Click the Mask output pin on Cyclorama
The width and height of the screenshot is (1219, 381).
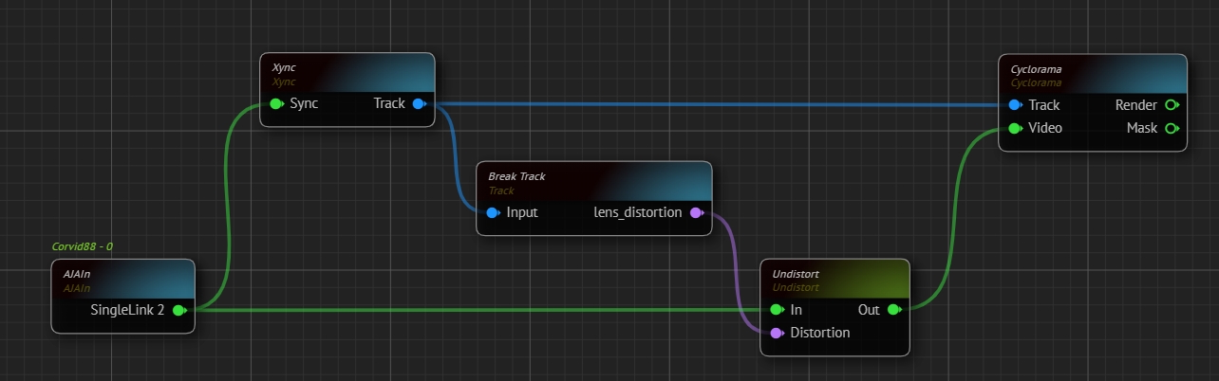(1172, 128)
